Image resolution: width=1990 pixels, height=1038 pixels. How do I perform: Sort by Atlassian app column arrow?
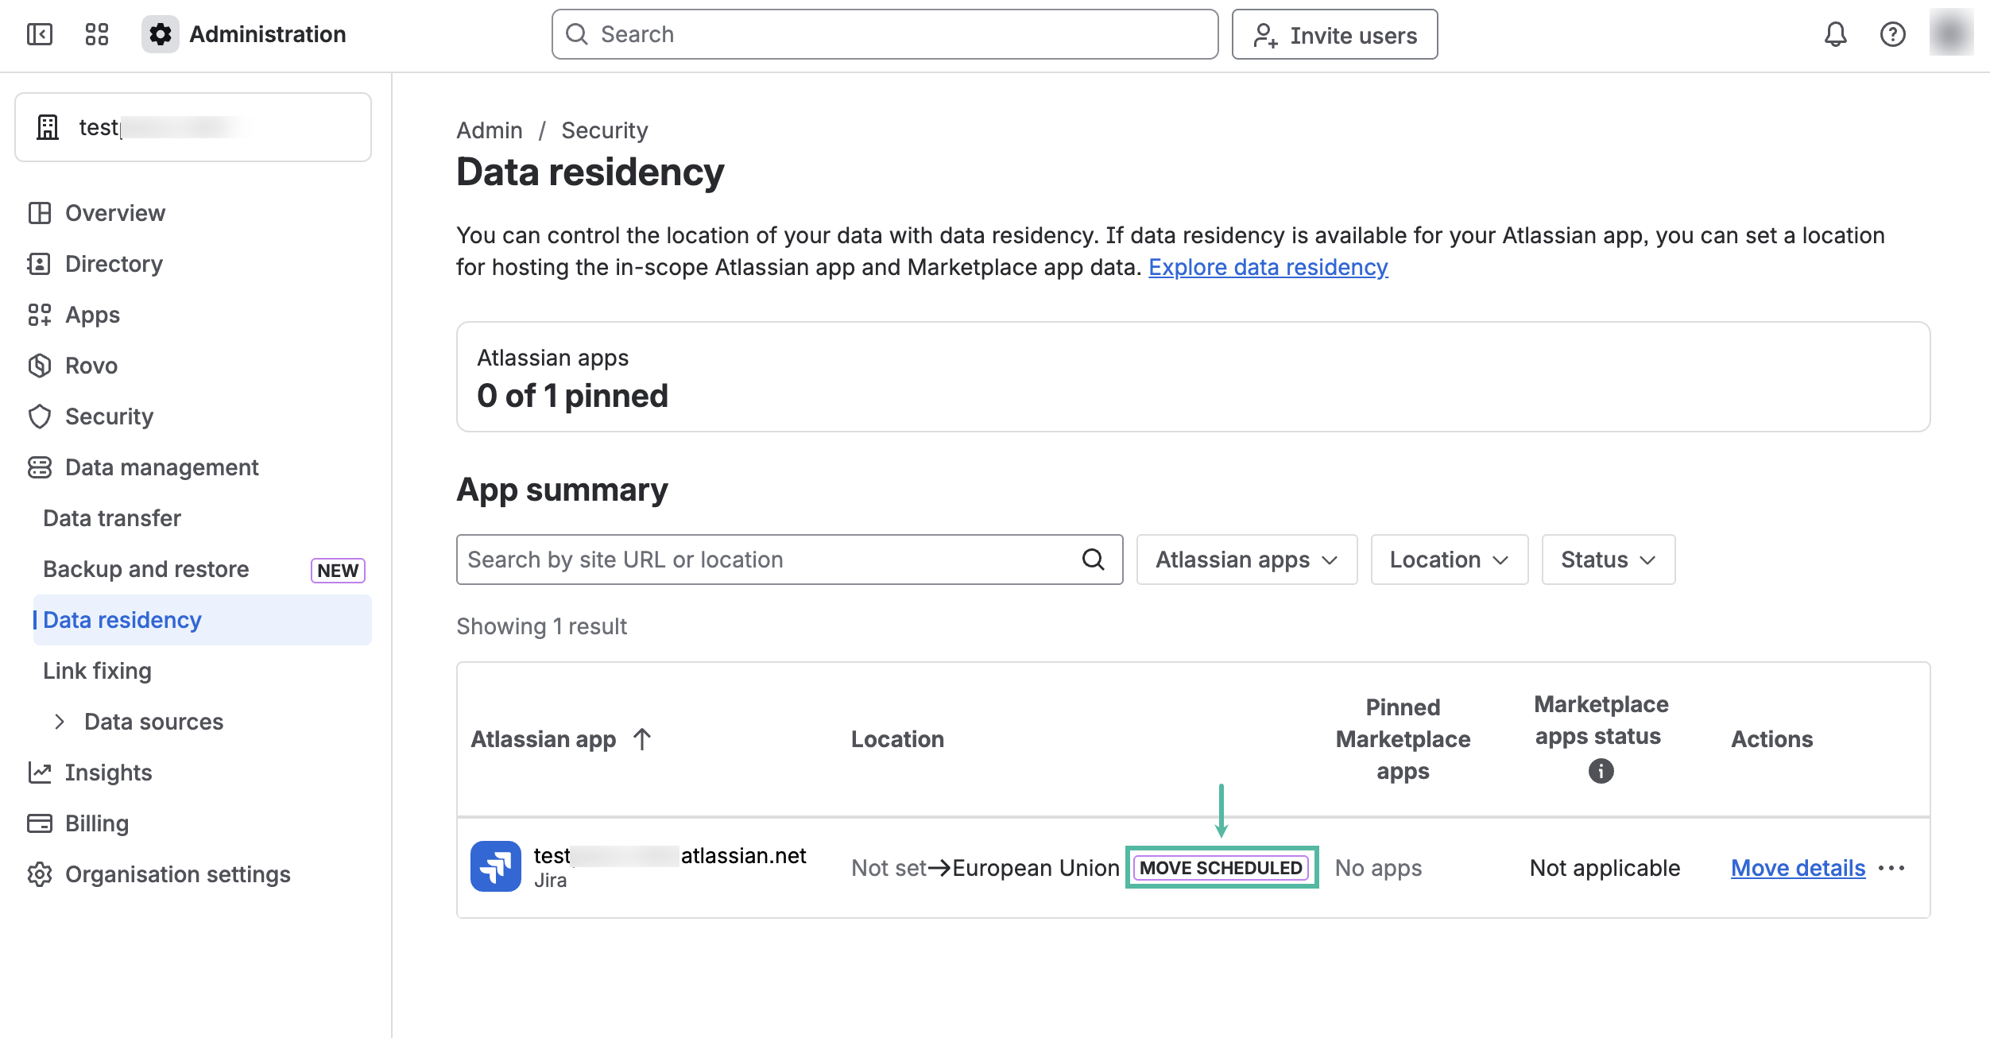[x=642, y=739]
